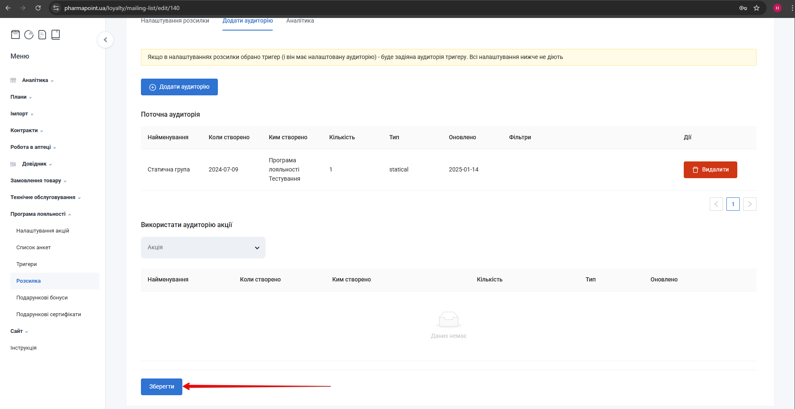
Task: Expand the Технічне обслуговування section
Action: pos(46,197)
